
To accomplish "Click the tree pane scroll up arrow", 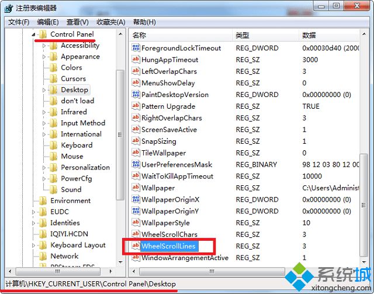I will pos(120,34).
